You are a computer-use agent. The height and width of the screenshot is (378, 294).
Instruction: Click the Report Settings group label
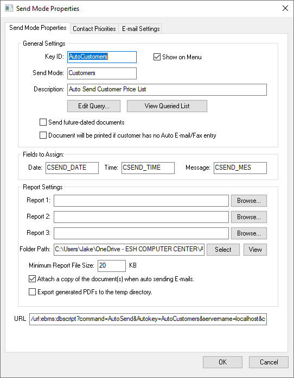click(x=42, y=187)
